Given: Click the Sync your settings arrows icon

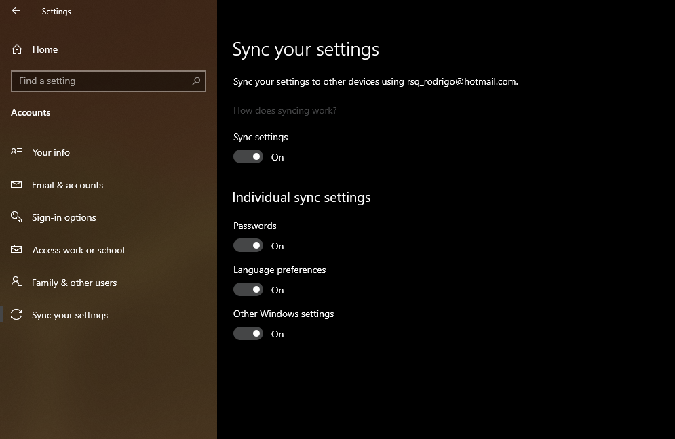Looking at the screenshot, I should 16,315.
